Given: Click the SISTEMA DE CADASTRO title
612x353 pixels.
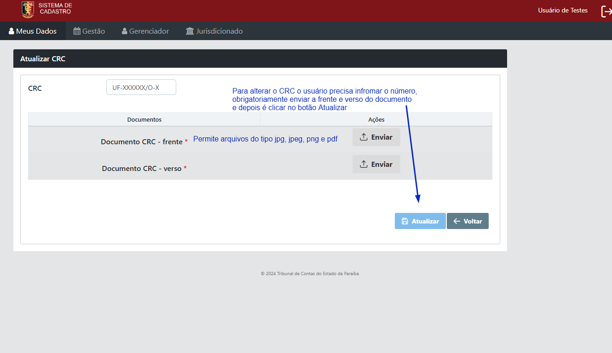Looking at the screenshot, I should (x=55, y=8).
